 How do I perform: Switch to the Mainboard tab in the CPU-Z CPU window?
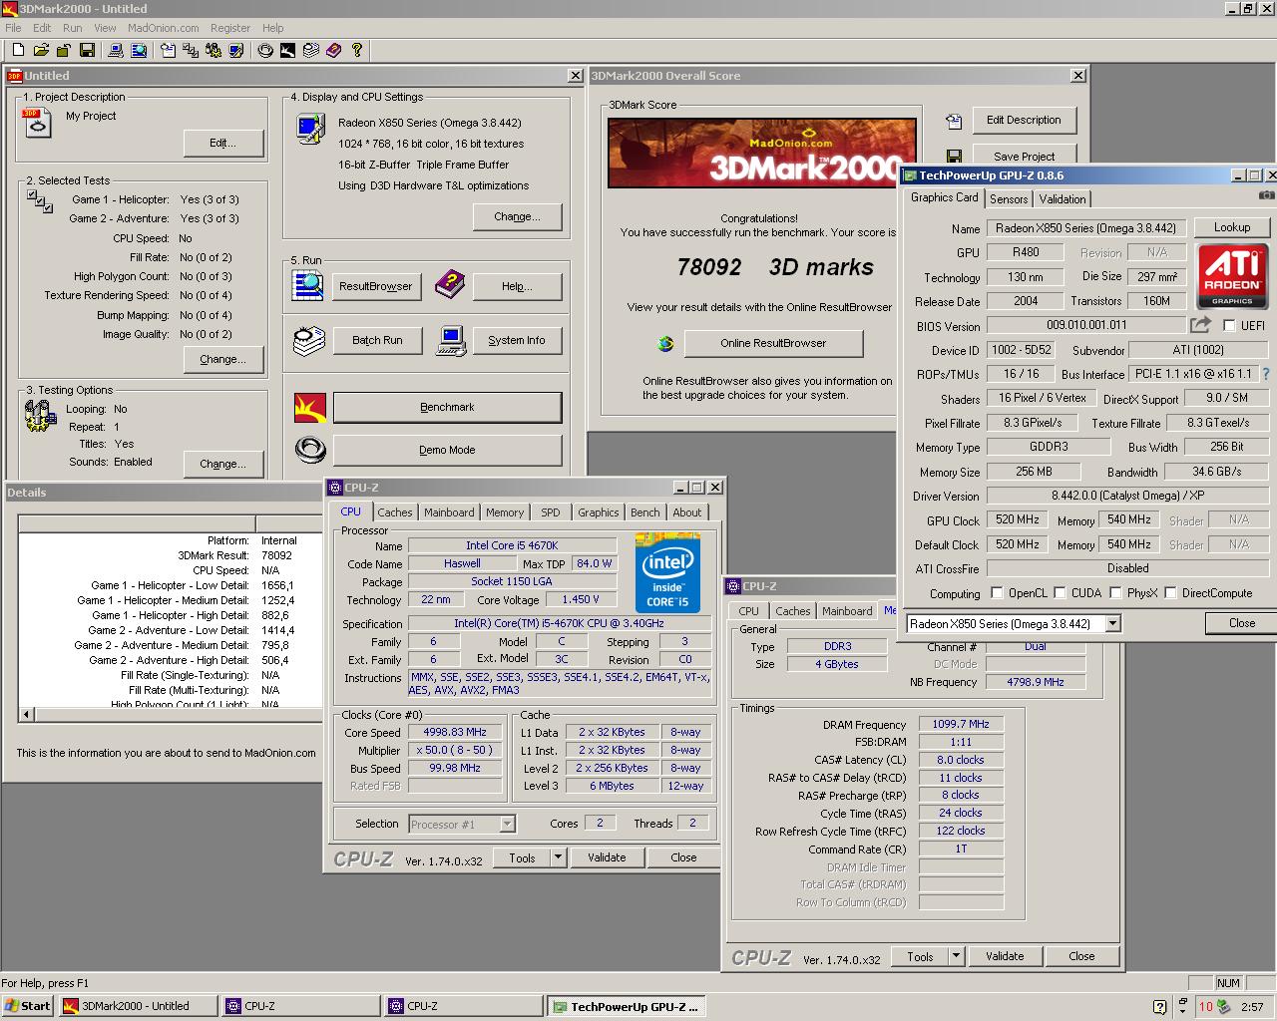[449, 512]
